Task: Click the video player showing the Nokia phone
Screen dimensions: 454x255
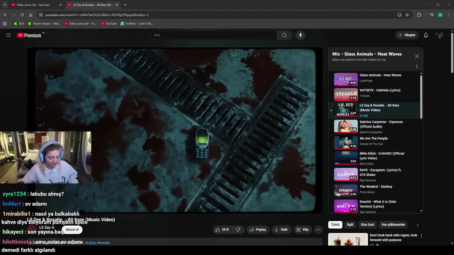Action: 175,130
